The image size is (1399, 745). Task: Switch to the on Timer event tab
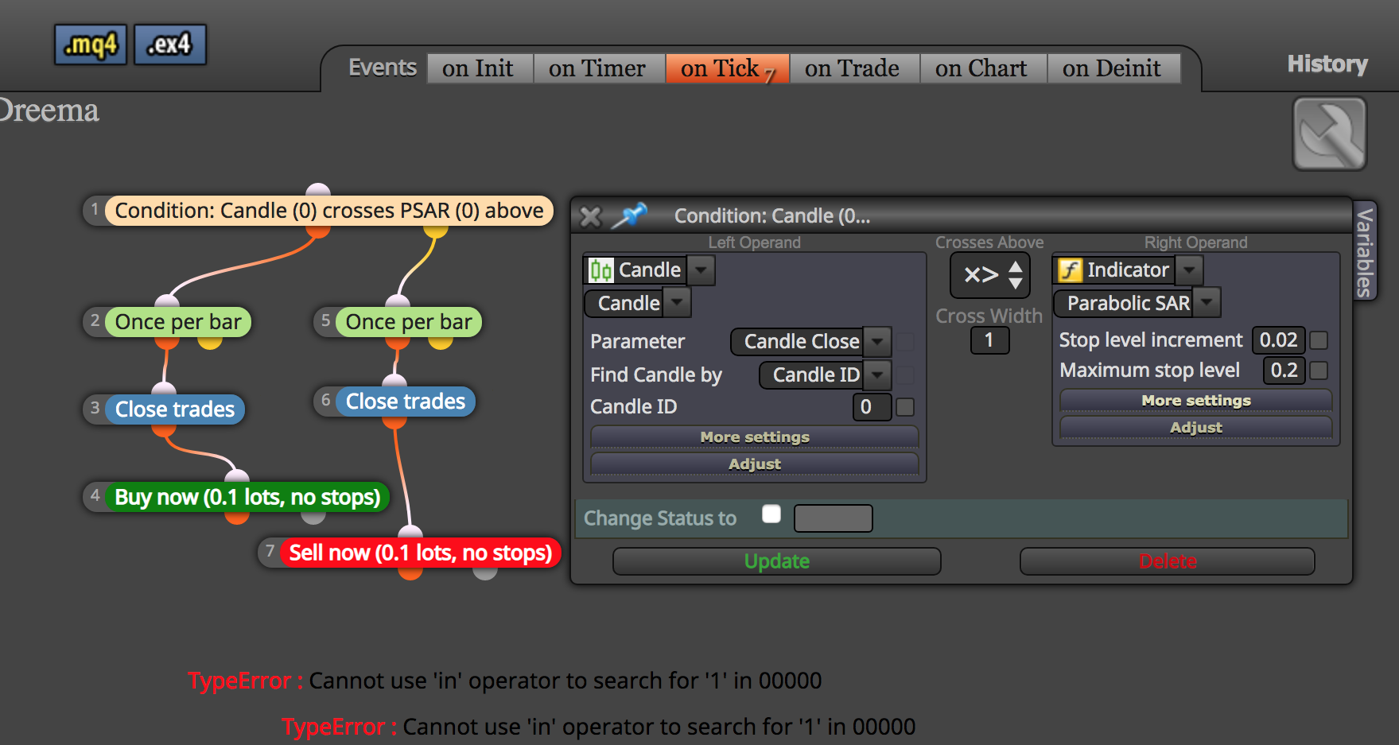(597, 68)
